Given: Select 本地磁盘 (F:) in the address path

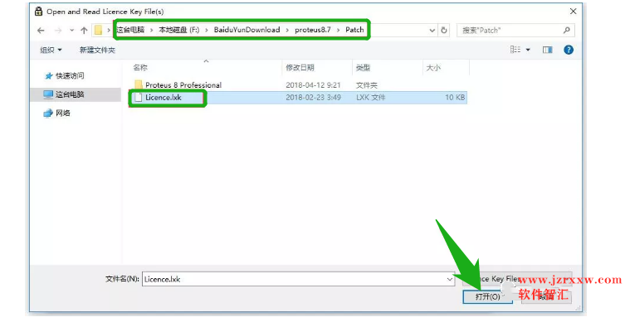Looking at the screenshot, I should [x=179, y=30].
